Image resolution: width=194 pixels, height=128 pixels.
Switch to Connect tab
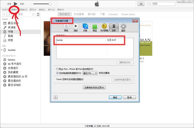tap(113, 14)
